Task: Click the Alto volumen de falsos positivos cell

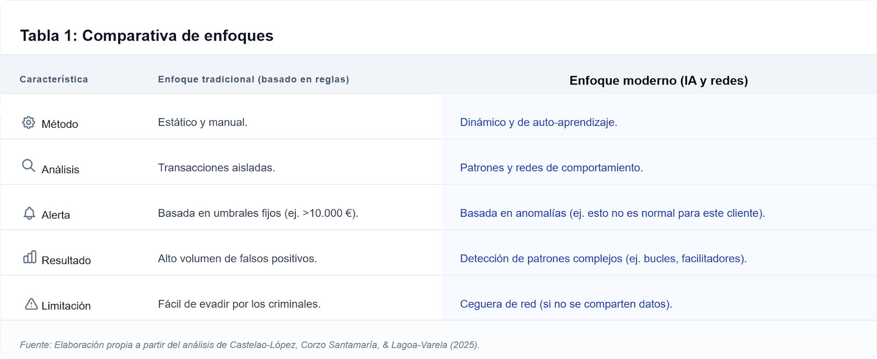Action: tap(237, 259)
